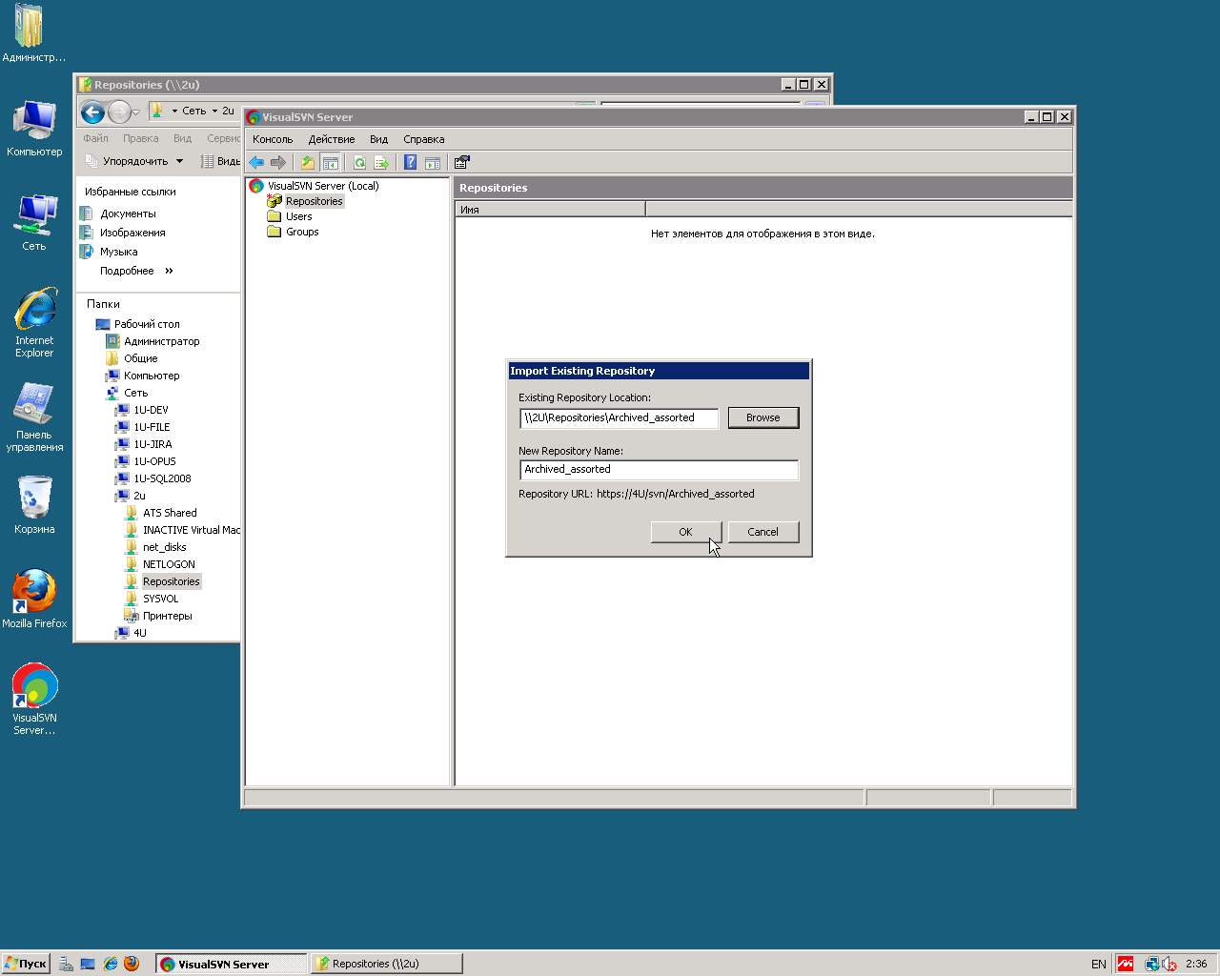Select Сеть node in folder tree

[135, 393]
